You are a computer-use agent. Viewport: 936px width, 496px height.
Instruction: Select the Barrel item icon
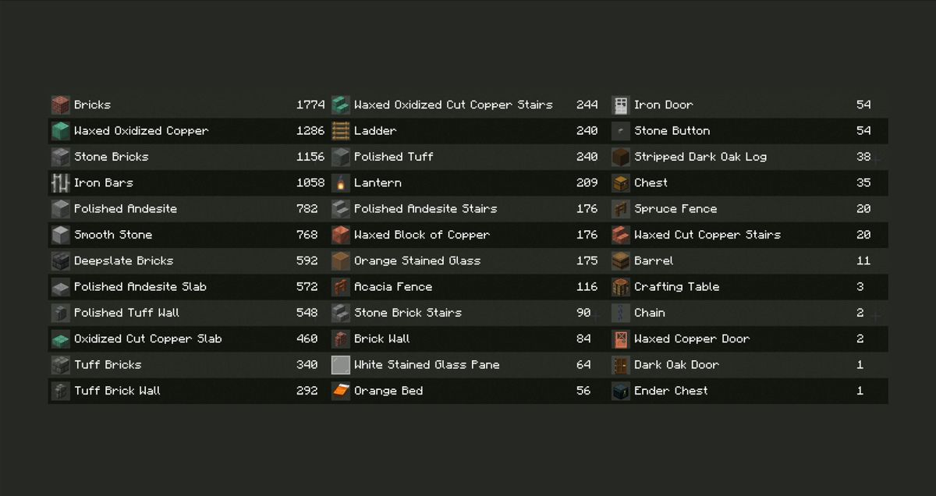pos(620,261)
